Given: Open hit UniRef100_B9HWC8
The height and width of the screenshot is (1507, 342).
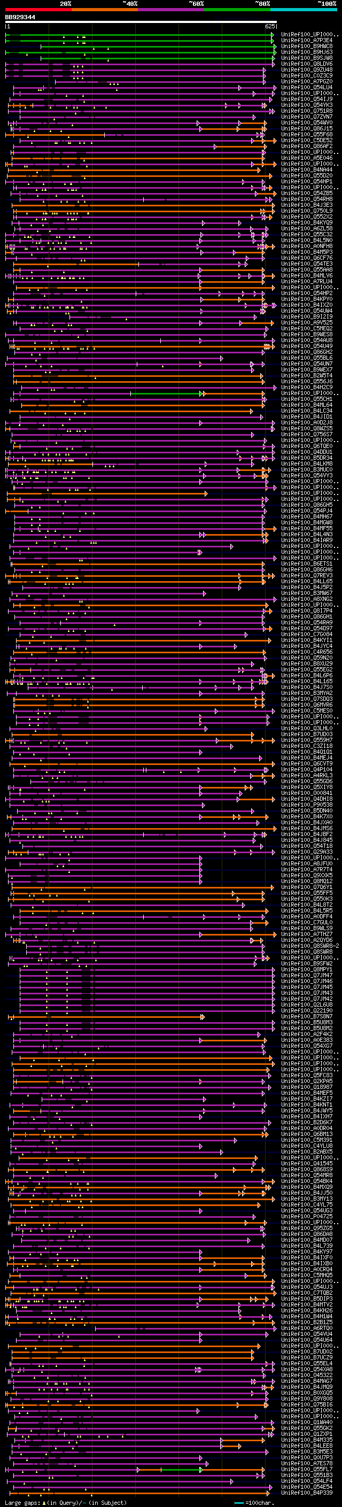Looking at the screenshot, I should (307, 46).
